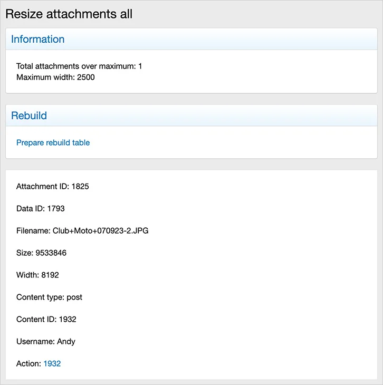Viewport: 383px width, 385px height.
Task: Open the Action link 1932
Action: (x=52, y=363)
